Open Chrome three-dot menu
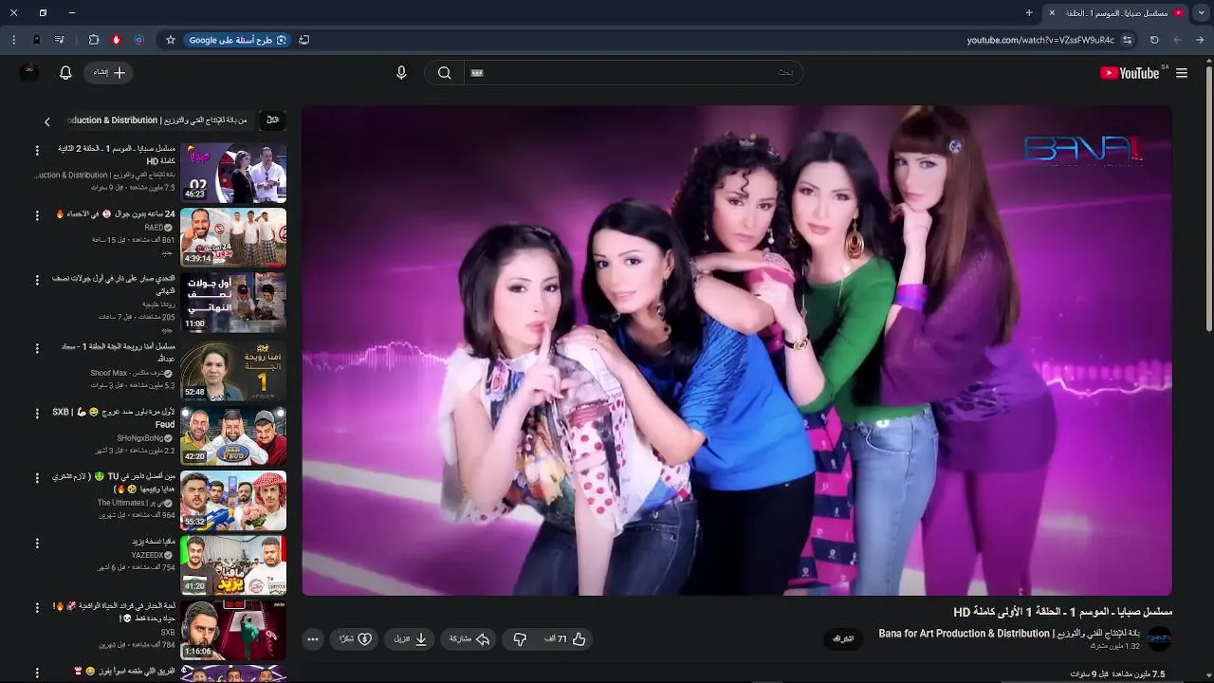This screenshot has width=1214, height=683. (x=13, y=40)
